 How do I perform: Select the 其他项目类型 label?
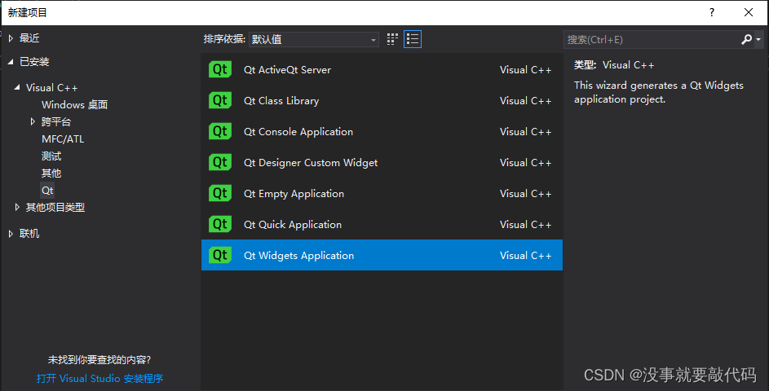click(55, 207)
